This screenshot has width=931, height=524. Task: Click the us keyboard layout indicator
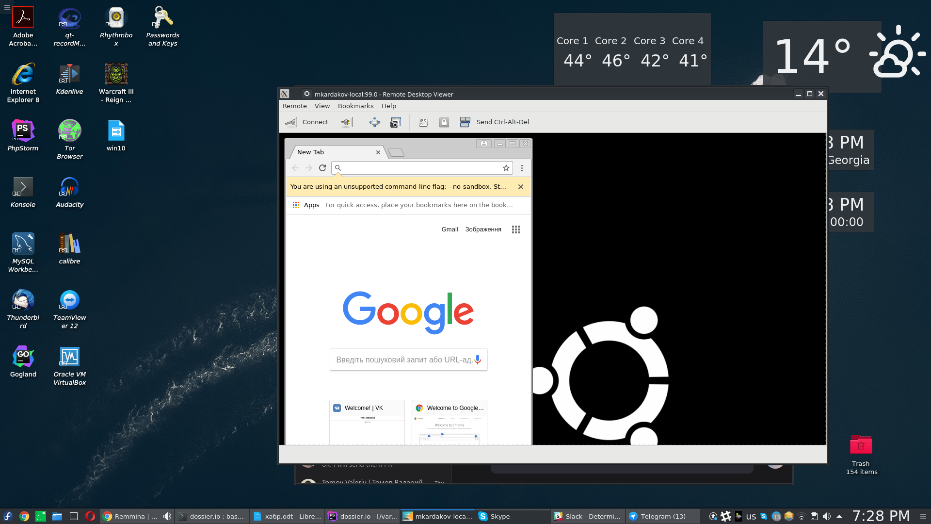pyautogui.click(x=751, y=516)
